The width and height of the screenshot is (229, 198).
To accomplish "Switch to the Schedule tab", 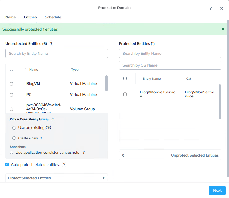I will 53,17.
